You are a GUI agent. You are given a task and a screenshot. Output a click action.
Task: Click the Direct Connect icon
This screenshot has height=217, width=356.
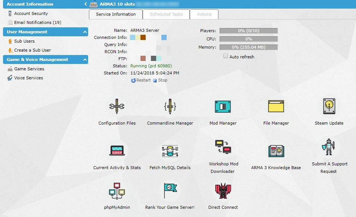point(223,191)
